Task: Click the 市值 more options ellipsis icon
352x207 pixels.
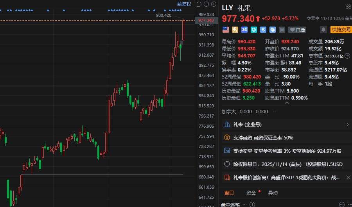Action: [x=347, y=55]
